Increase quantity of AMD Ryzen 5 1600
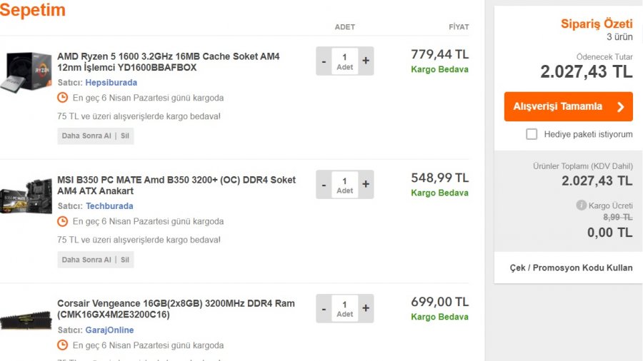Image resolution: width=643 pixels, height=361 pixels. click(366, 61)
